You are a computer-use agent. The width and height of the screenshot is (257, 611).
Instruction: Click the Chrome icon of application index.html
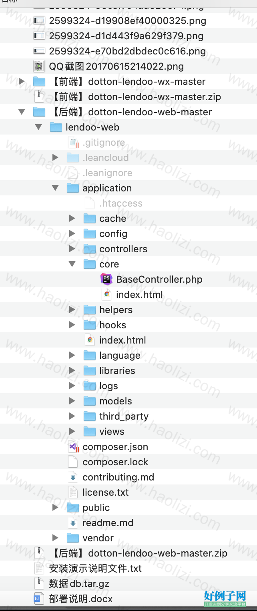click(90, 340)
